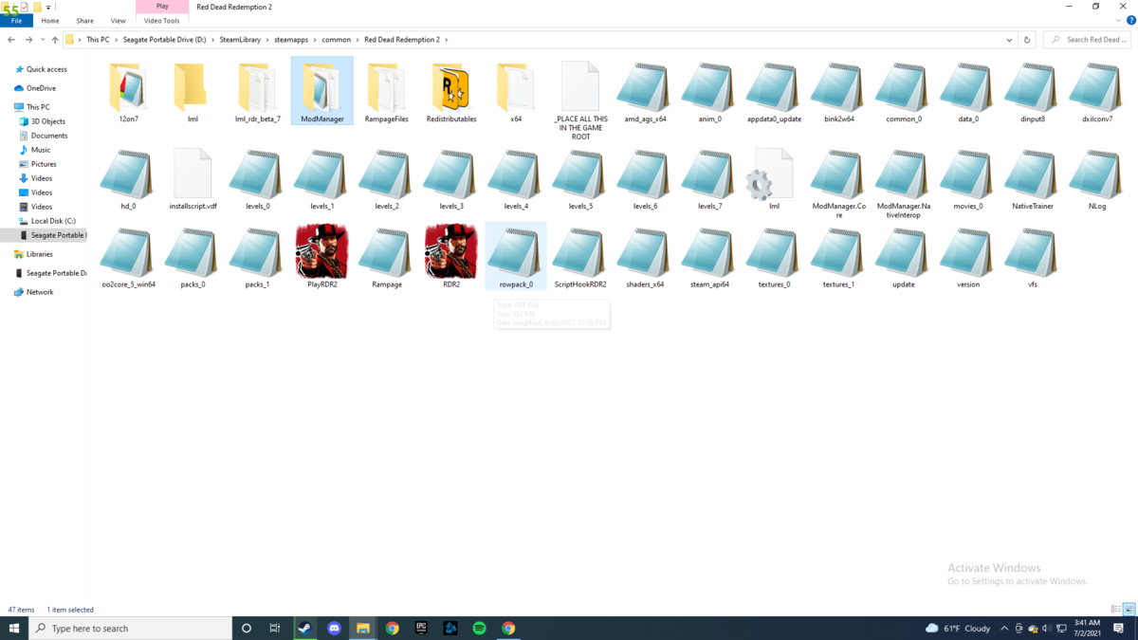
Task: Open the View ribbon tab
Action: pos(118,20)
